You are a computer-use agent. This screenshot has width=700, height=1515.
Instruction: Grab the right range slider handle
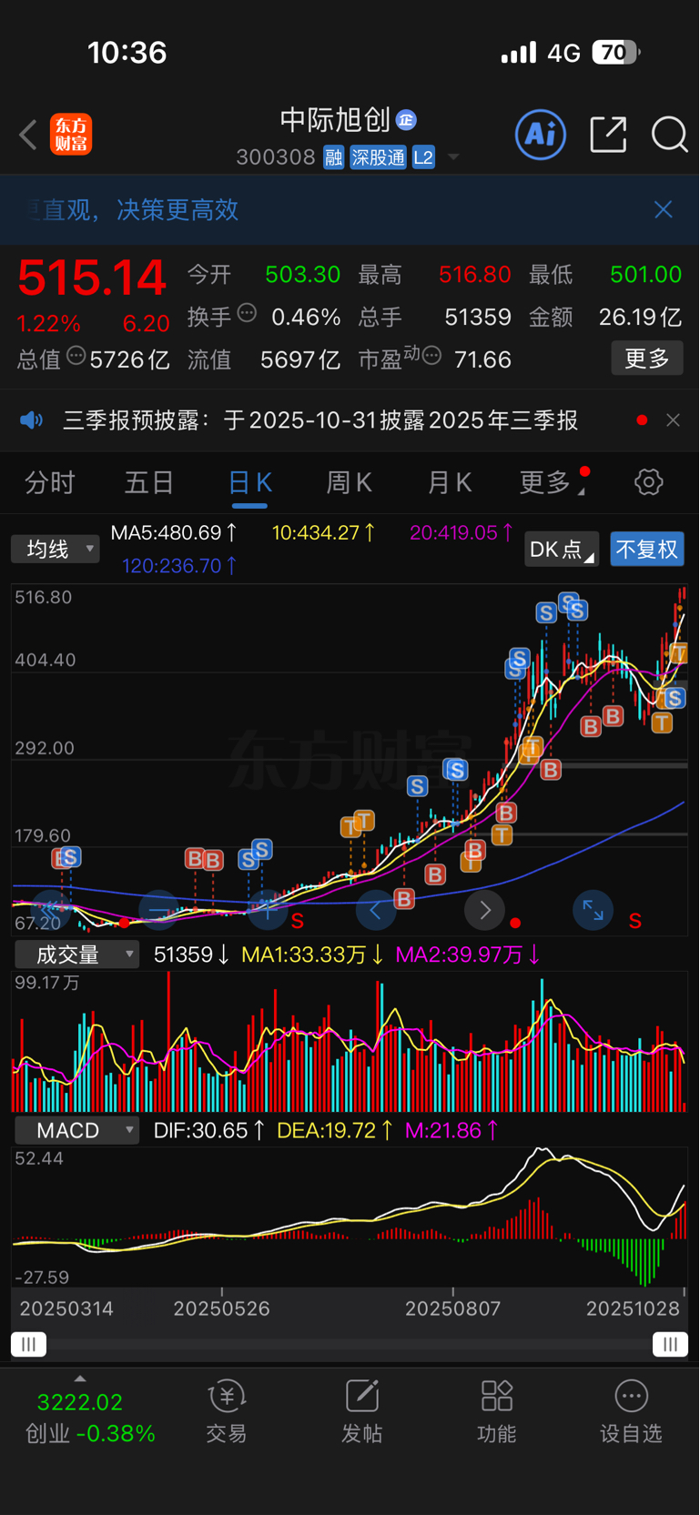tap(670, 1344)
